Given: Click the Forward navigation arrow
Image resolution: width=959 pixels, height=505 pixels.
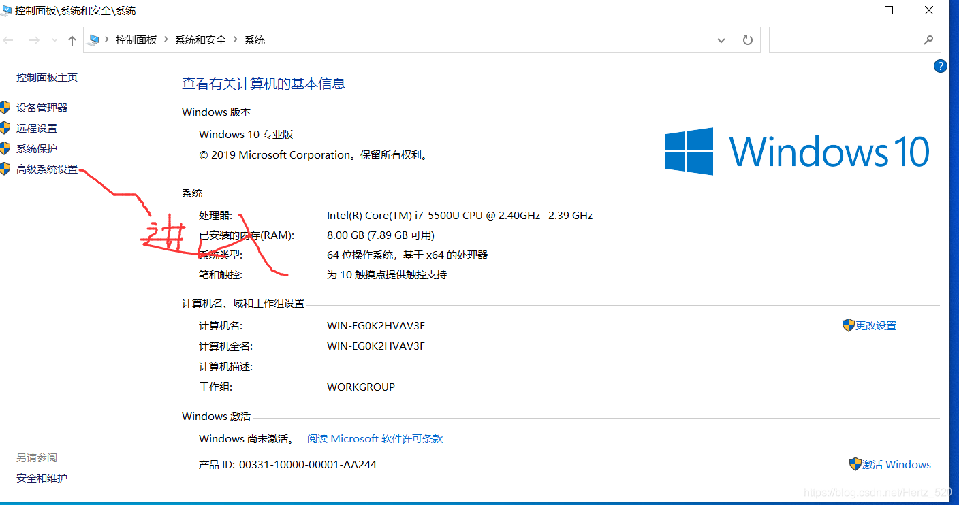Looking at the screenshot, I should [34, 40].
